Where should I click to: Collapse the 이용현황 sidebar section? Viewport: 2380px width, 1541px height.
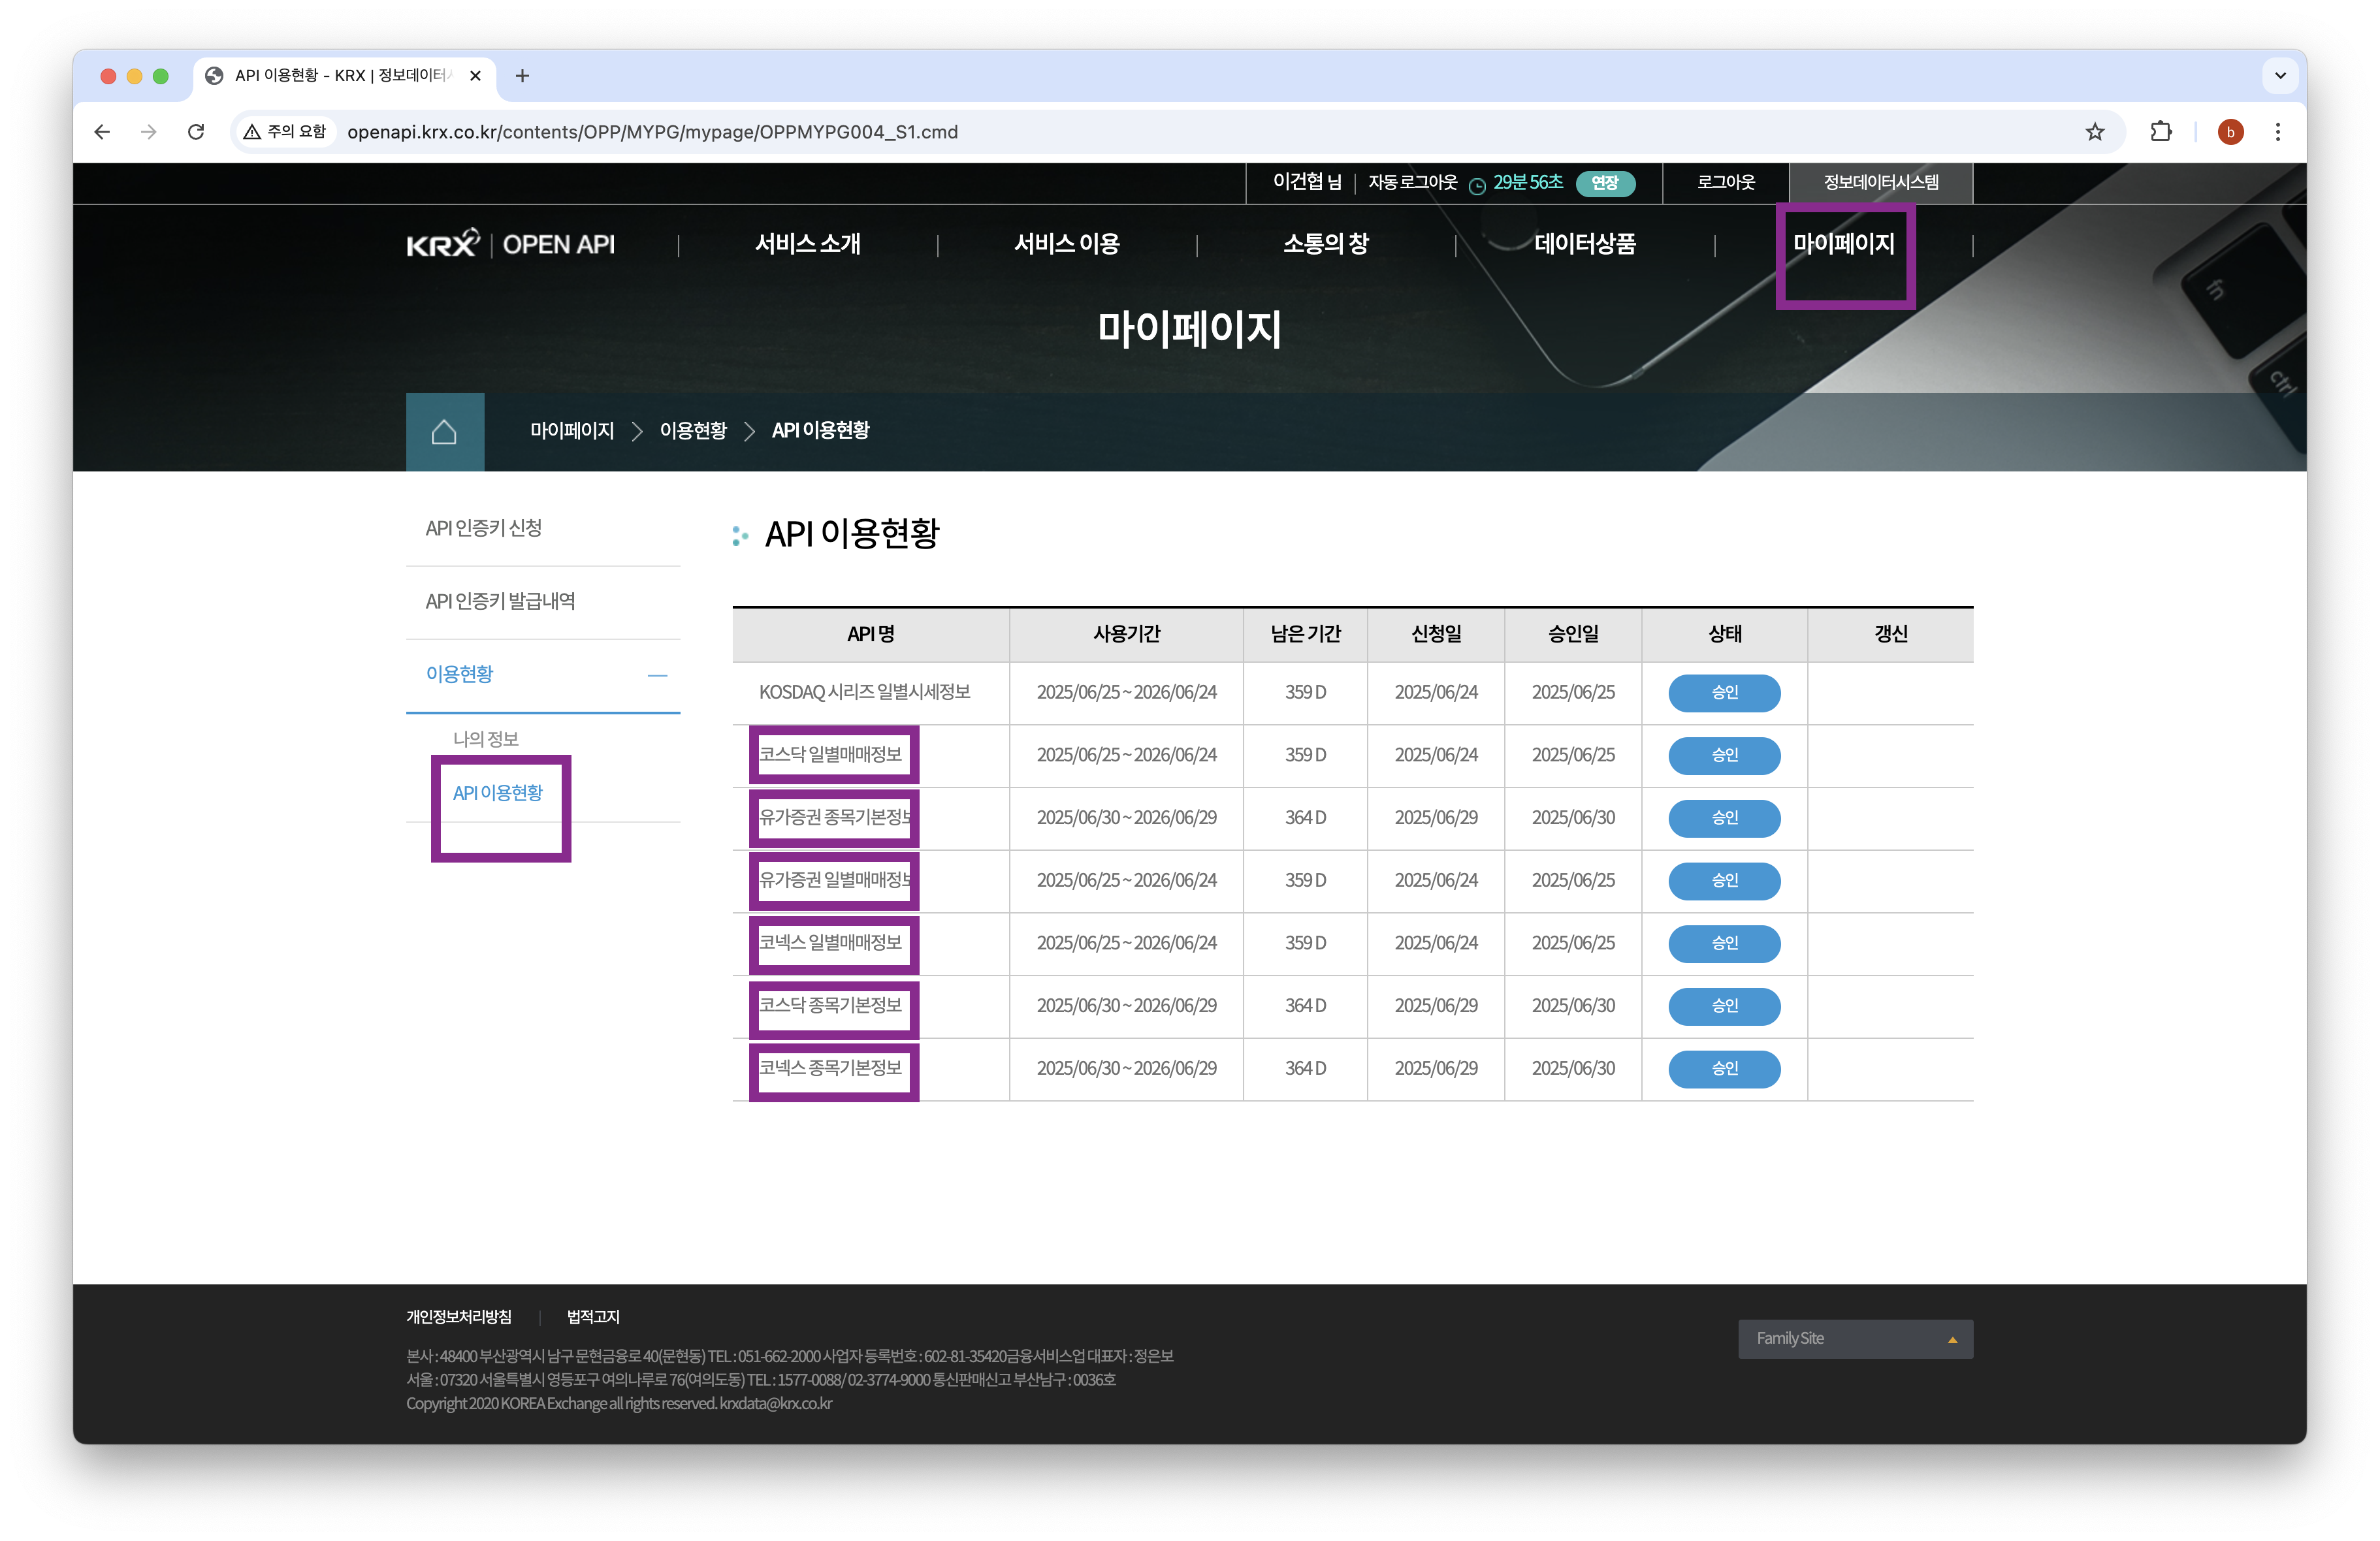tap(657, 675)
